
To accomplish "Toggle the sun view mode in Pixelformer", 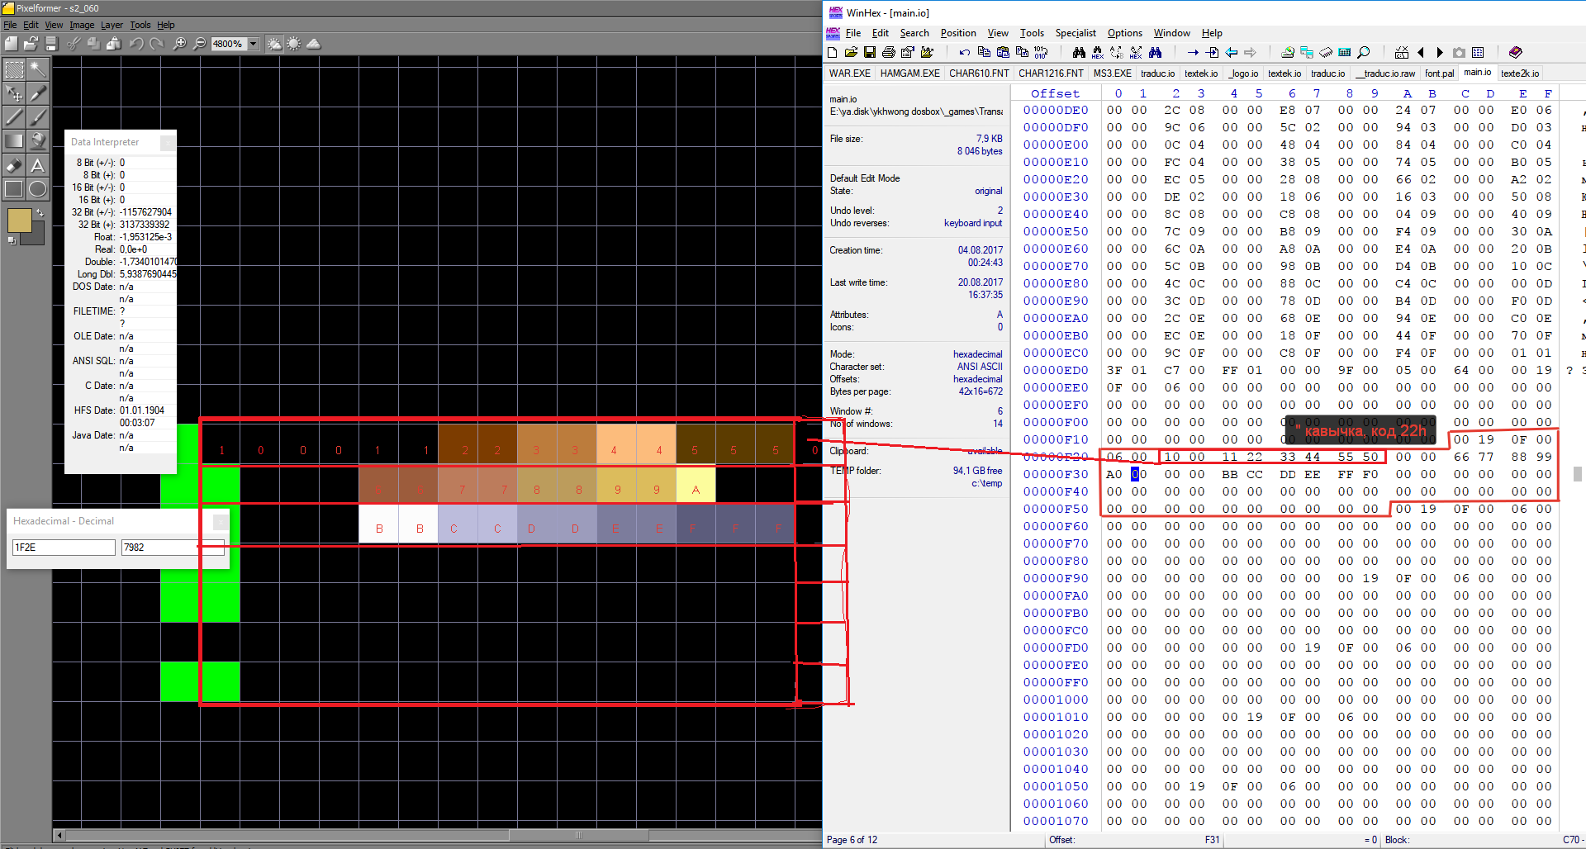I will [294, 44].
